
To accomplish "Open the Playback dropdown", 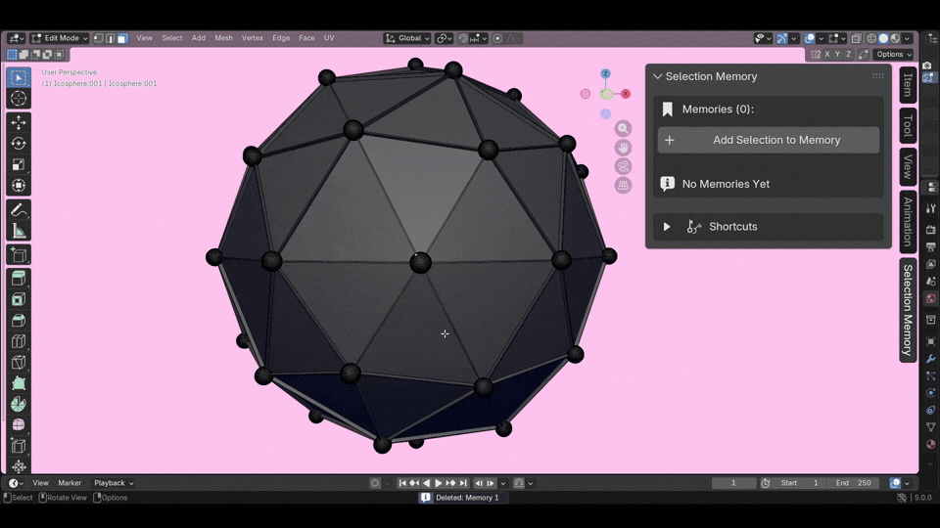I will tap(114, 483).
